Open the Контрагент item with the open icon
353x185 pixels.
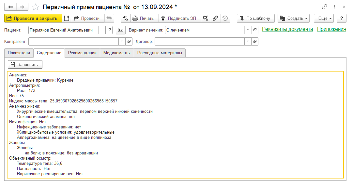click(129, 41)
